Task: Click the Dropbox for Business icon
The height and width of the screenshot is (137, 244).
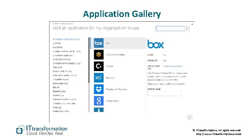Action: 99,89
